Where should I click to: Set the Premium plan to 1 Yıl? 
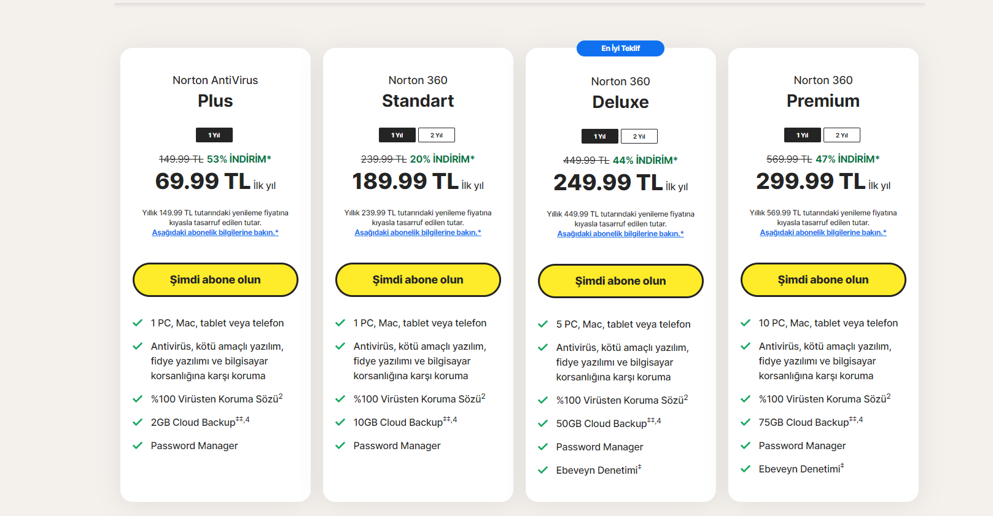click(x=803, y=135)
